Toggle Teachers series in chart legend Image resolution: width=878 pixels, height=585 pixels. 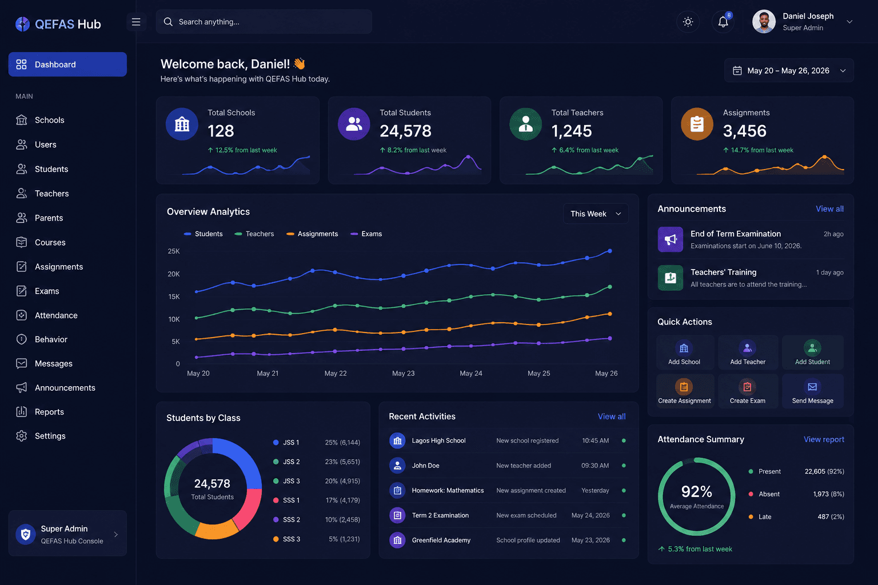pos(254,234)
